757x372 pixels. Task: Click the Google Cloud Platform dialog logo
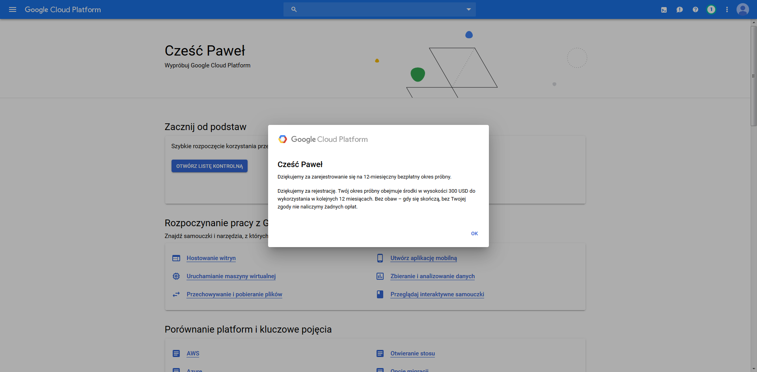pos(323,139)
